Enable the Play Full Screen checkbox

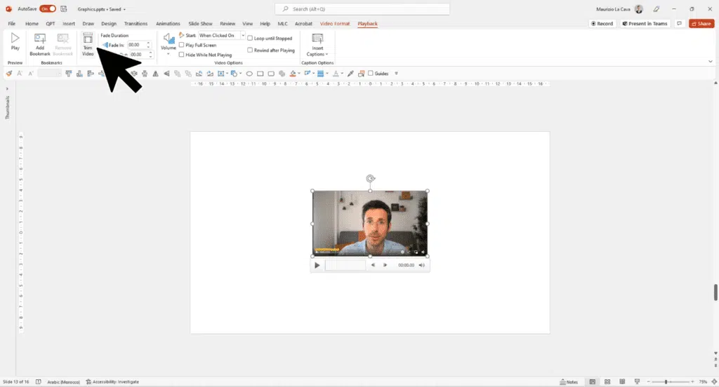(x=182, y=45)
